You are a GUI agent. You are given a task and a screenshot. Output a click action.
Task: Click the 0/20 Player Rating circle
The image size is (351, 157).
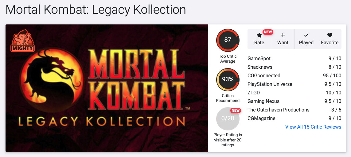point(228,119)
